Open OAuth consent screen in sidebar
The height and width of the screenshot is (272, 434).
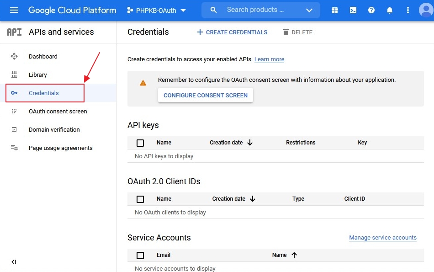pos(58,112)
